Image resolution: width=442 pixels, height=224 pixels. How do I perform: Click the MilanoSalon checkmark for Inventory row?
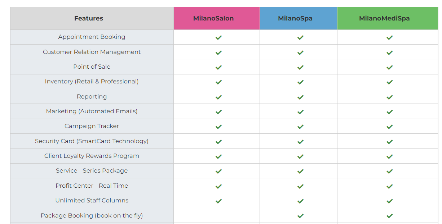coord(218,82)
